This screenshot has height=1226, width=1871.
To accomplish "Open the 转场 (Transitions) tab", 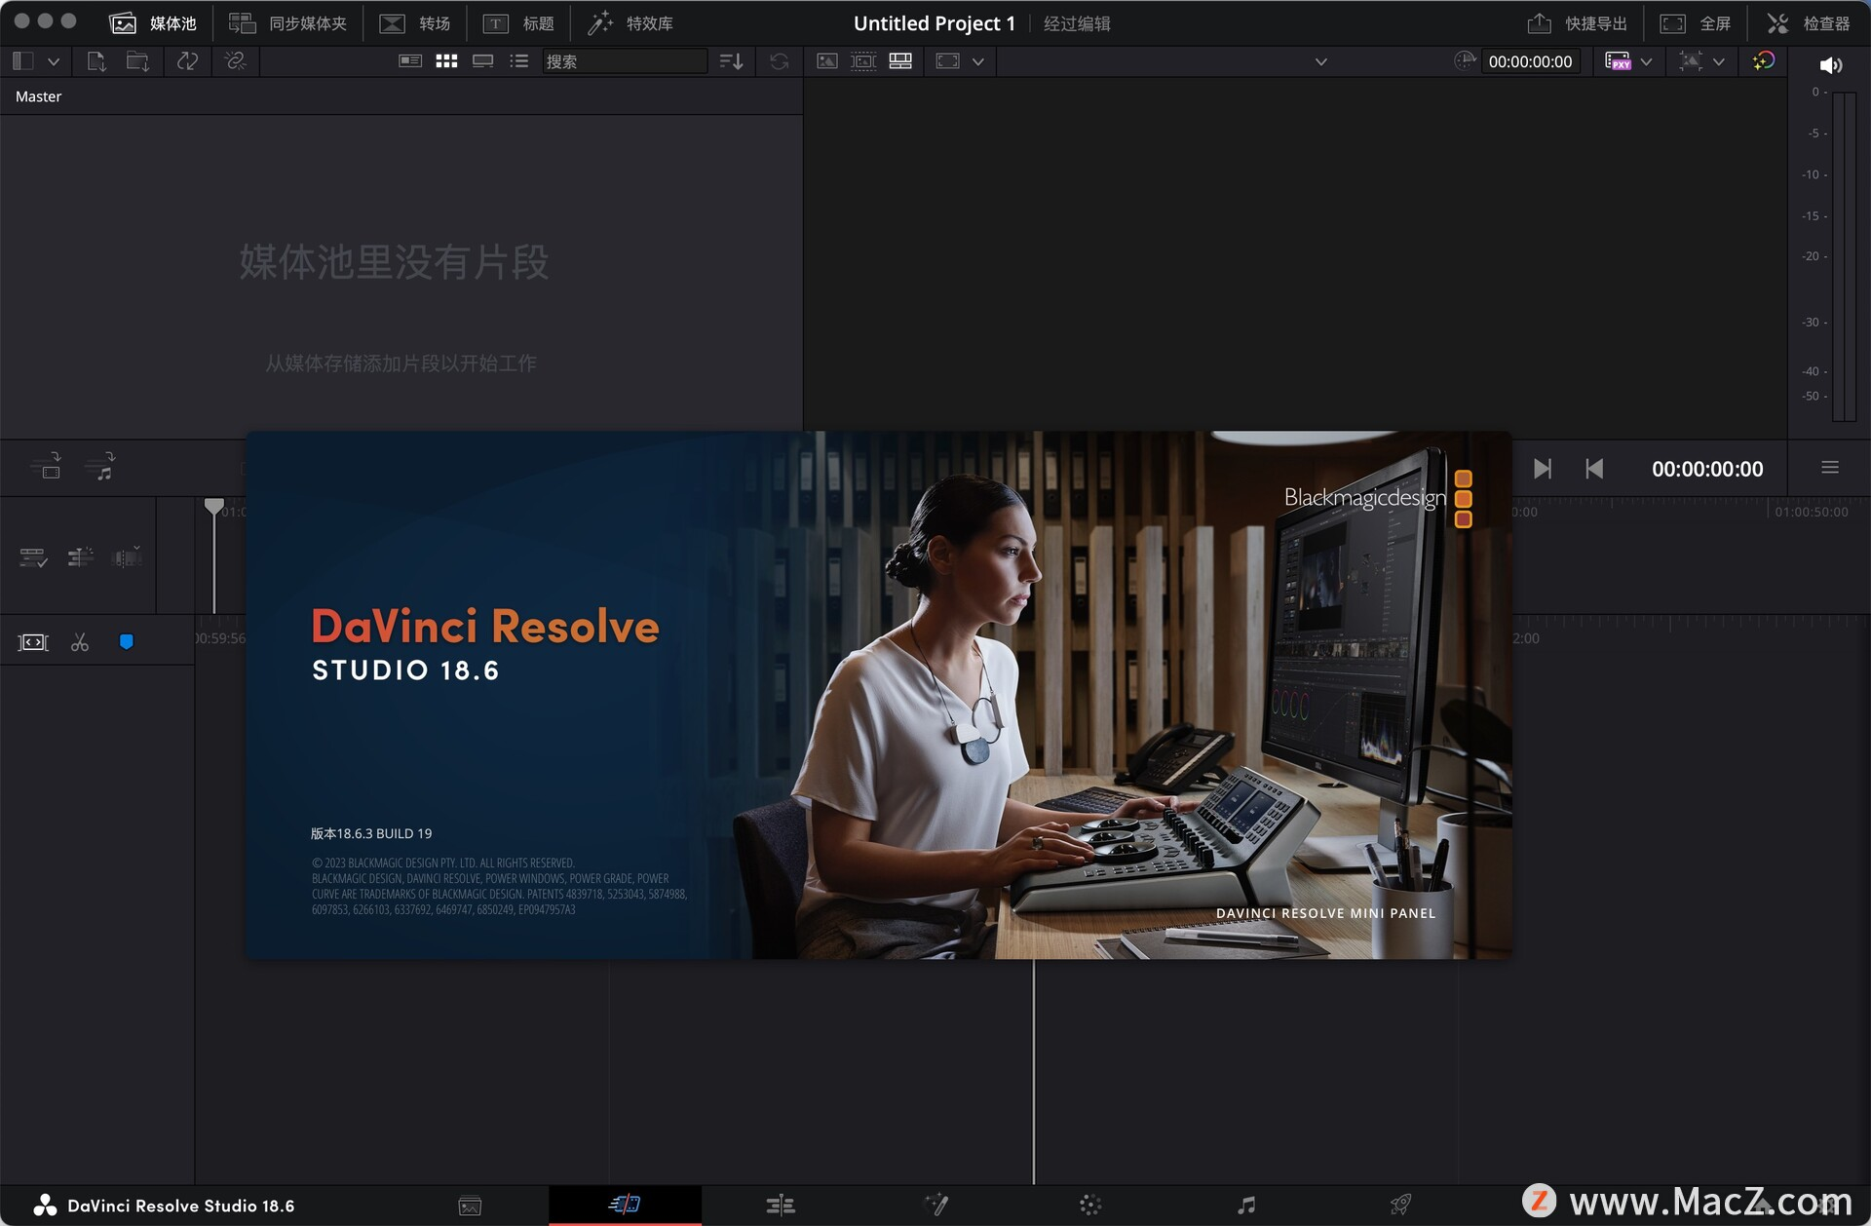I will point(415,23).
